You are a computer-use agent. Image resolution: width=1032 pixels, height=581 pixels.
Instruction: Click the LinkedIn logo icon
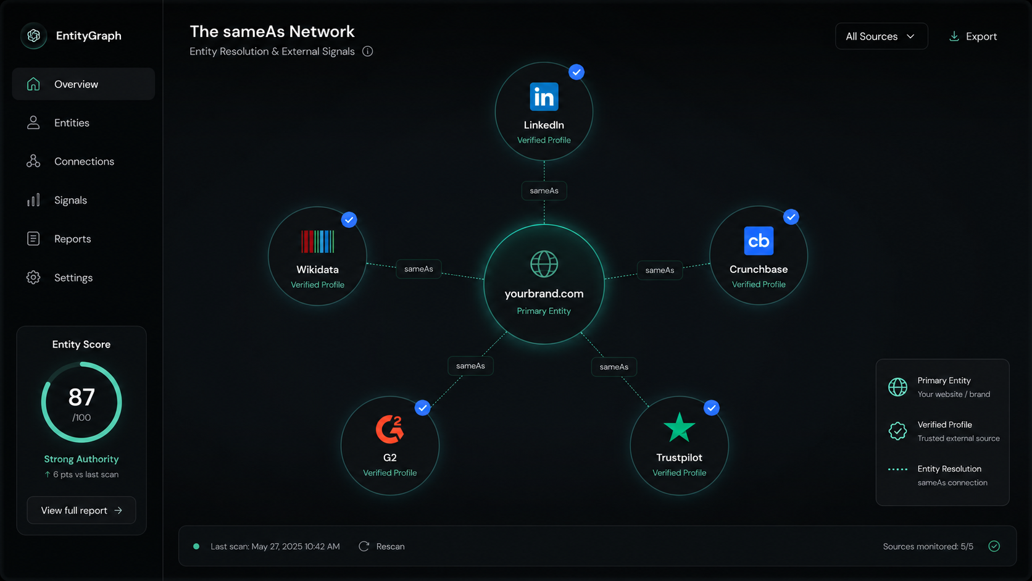click(x=544, y=97)
